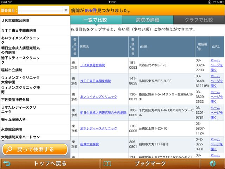Viewport: 225px width, 169px height.
Task: Switch to the 病院の詳細 tab
Action: click(x=148, y=20)
